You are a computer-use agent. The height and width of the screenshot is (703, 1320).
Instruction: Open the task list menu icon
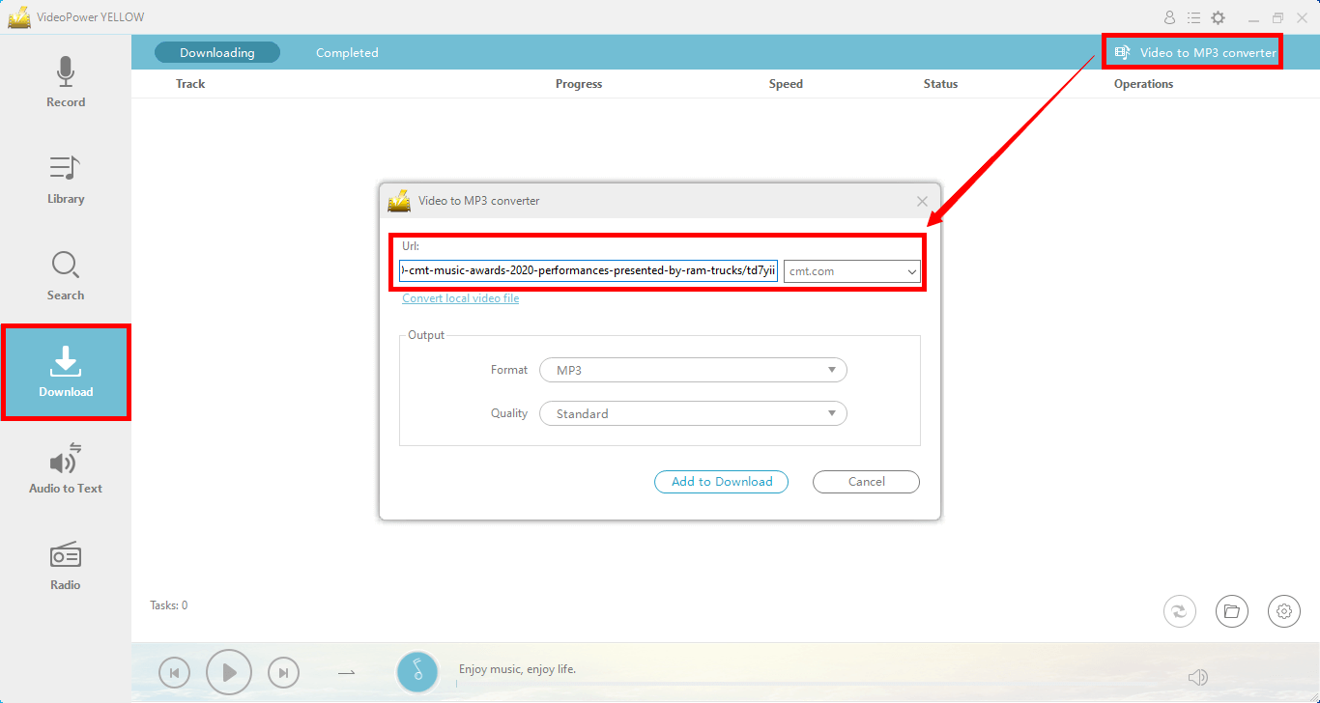(x=1194, y=17)
